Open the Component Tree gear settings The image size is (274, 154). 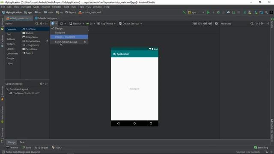pos(42,84)
